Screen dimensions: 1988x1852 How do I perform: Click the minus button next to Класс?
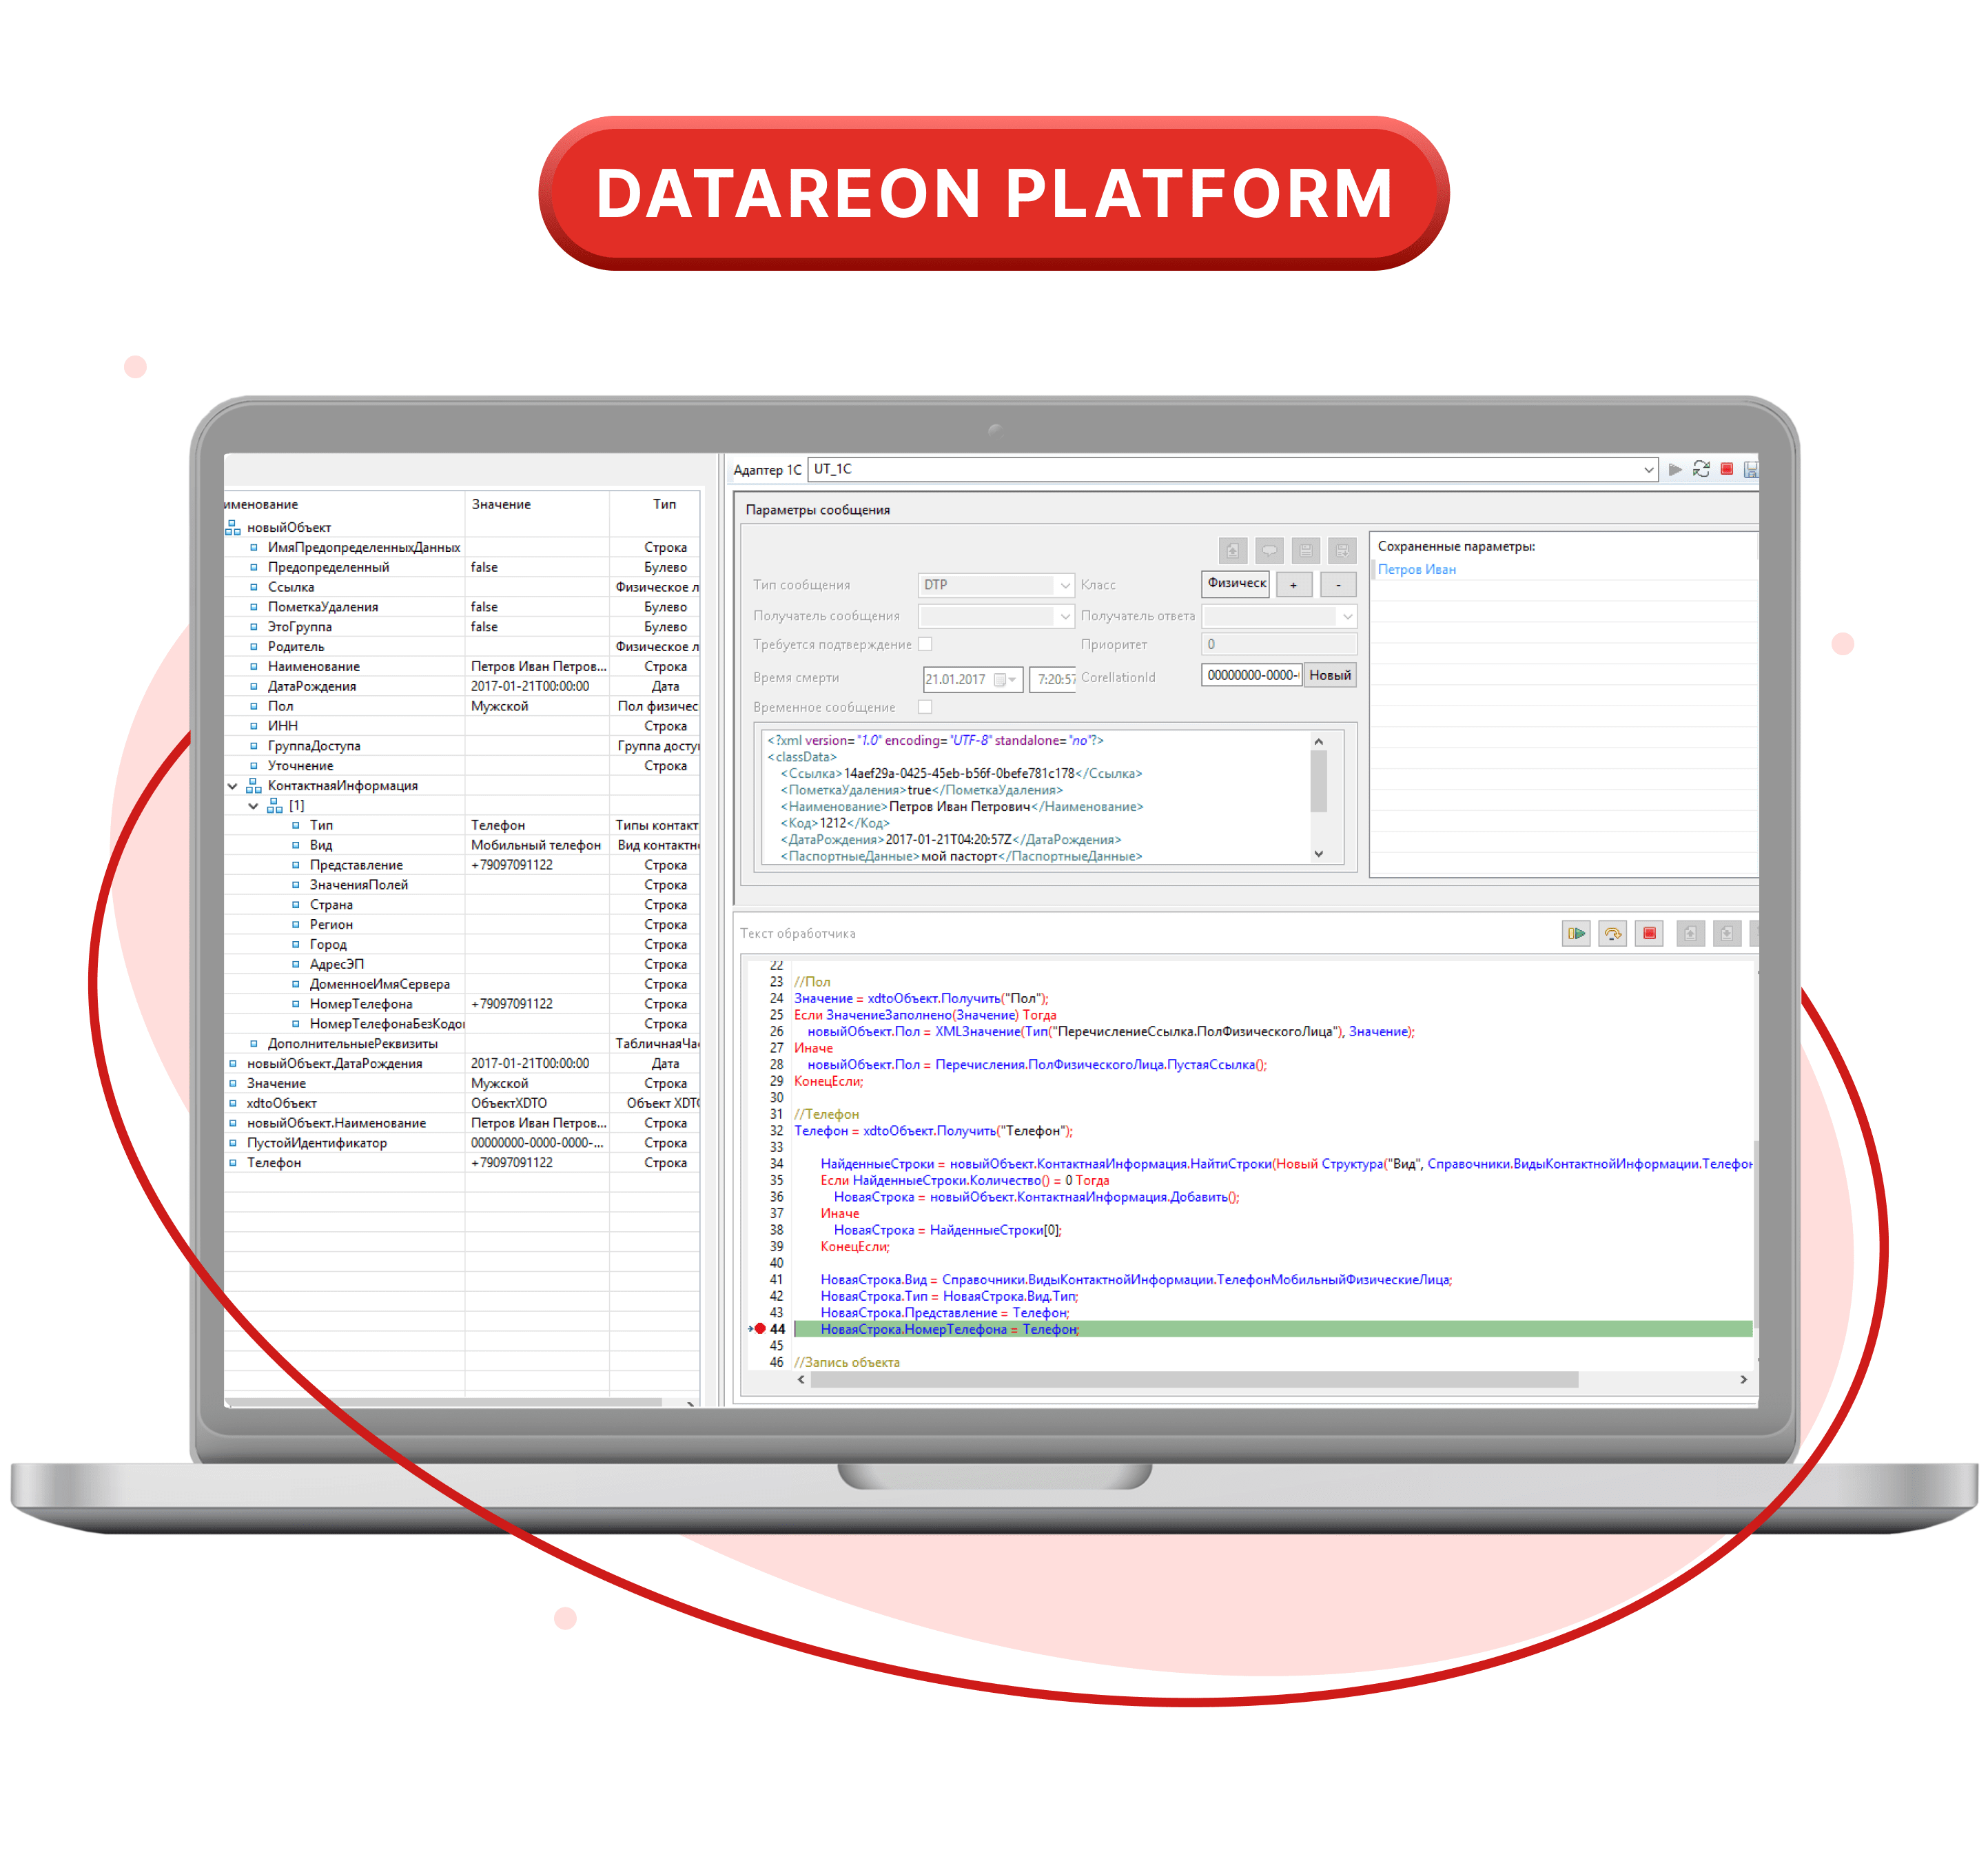pos(1338,585)
